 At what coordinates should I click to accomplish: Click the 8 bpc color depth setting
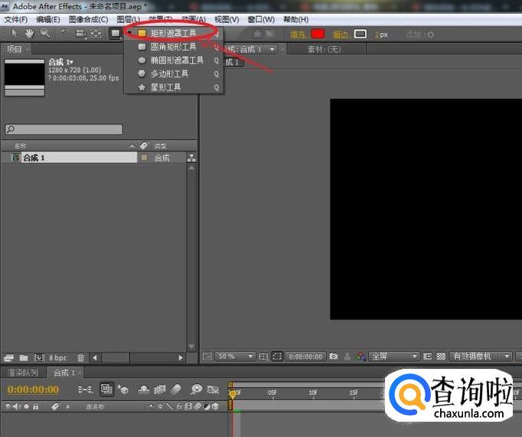pyautogui.click(x=58, y=357)
